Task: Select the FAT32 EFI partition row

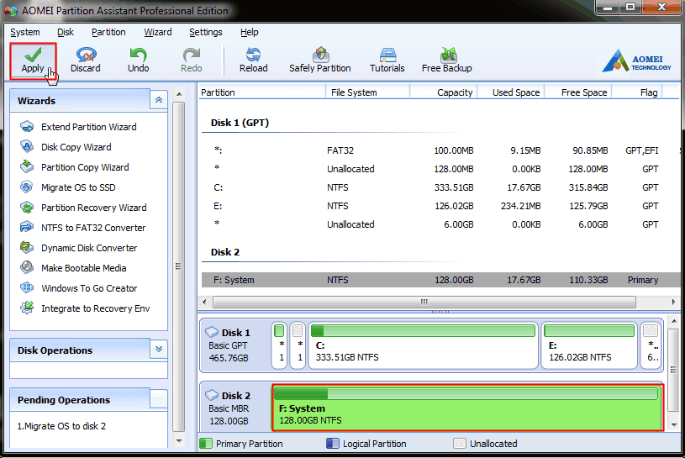Action: pos(440,150)
